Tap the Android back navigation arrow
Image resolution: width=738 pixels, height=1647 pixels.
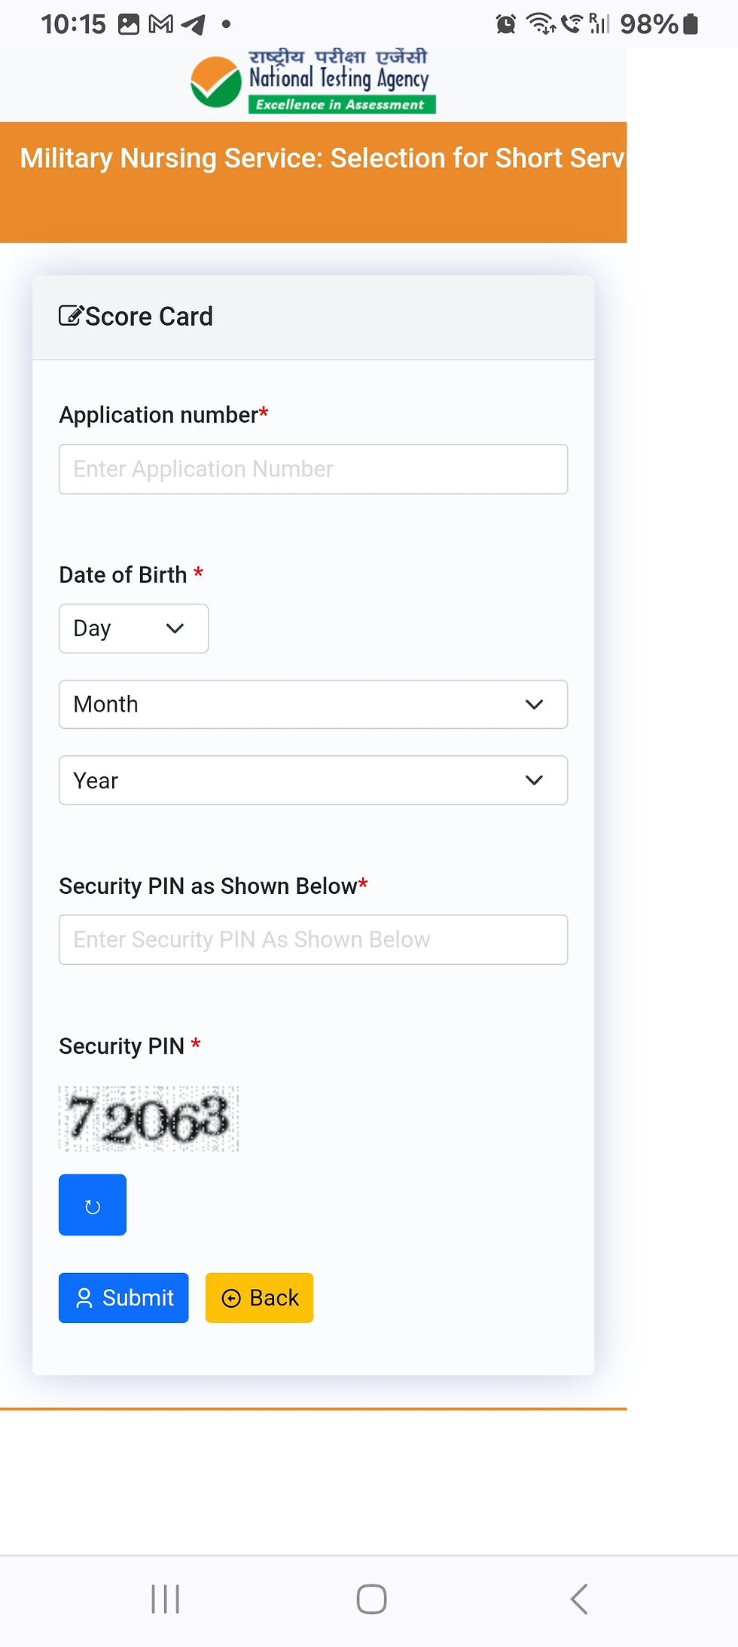578,1599
